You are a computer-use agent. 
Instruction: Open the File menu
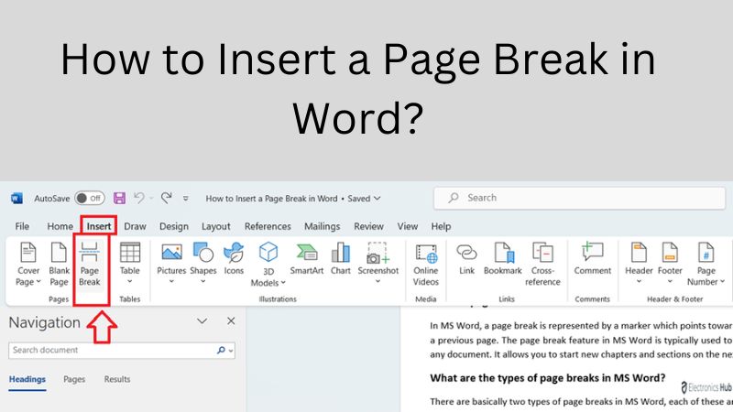pyautogui.click(x=22, y=226)
